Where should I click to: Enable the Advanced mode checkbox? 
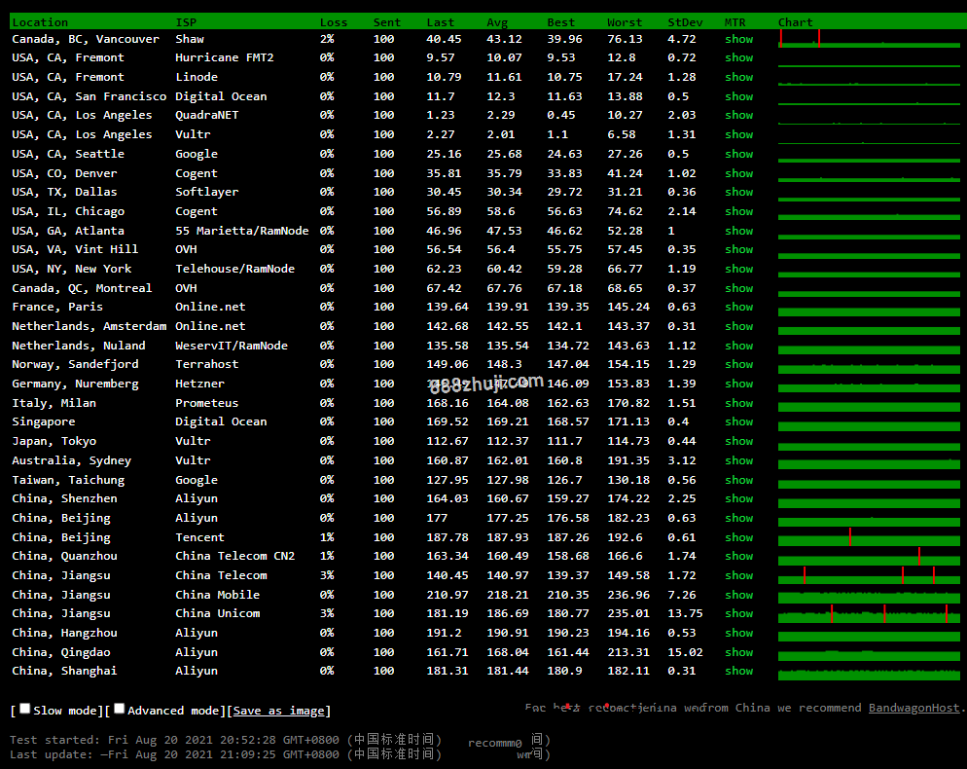coord(119,709)
